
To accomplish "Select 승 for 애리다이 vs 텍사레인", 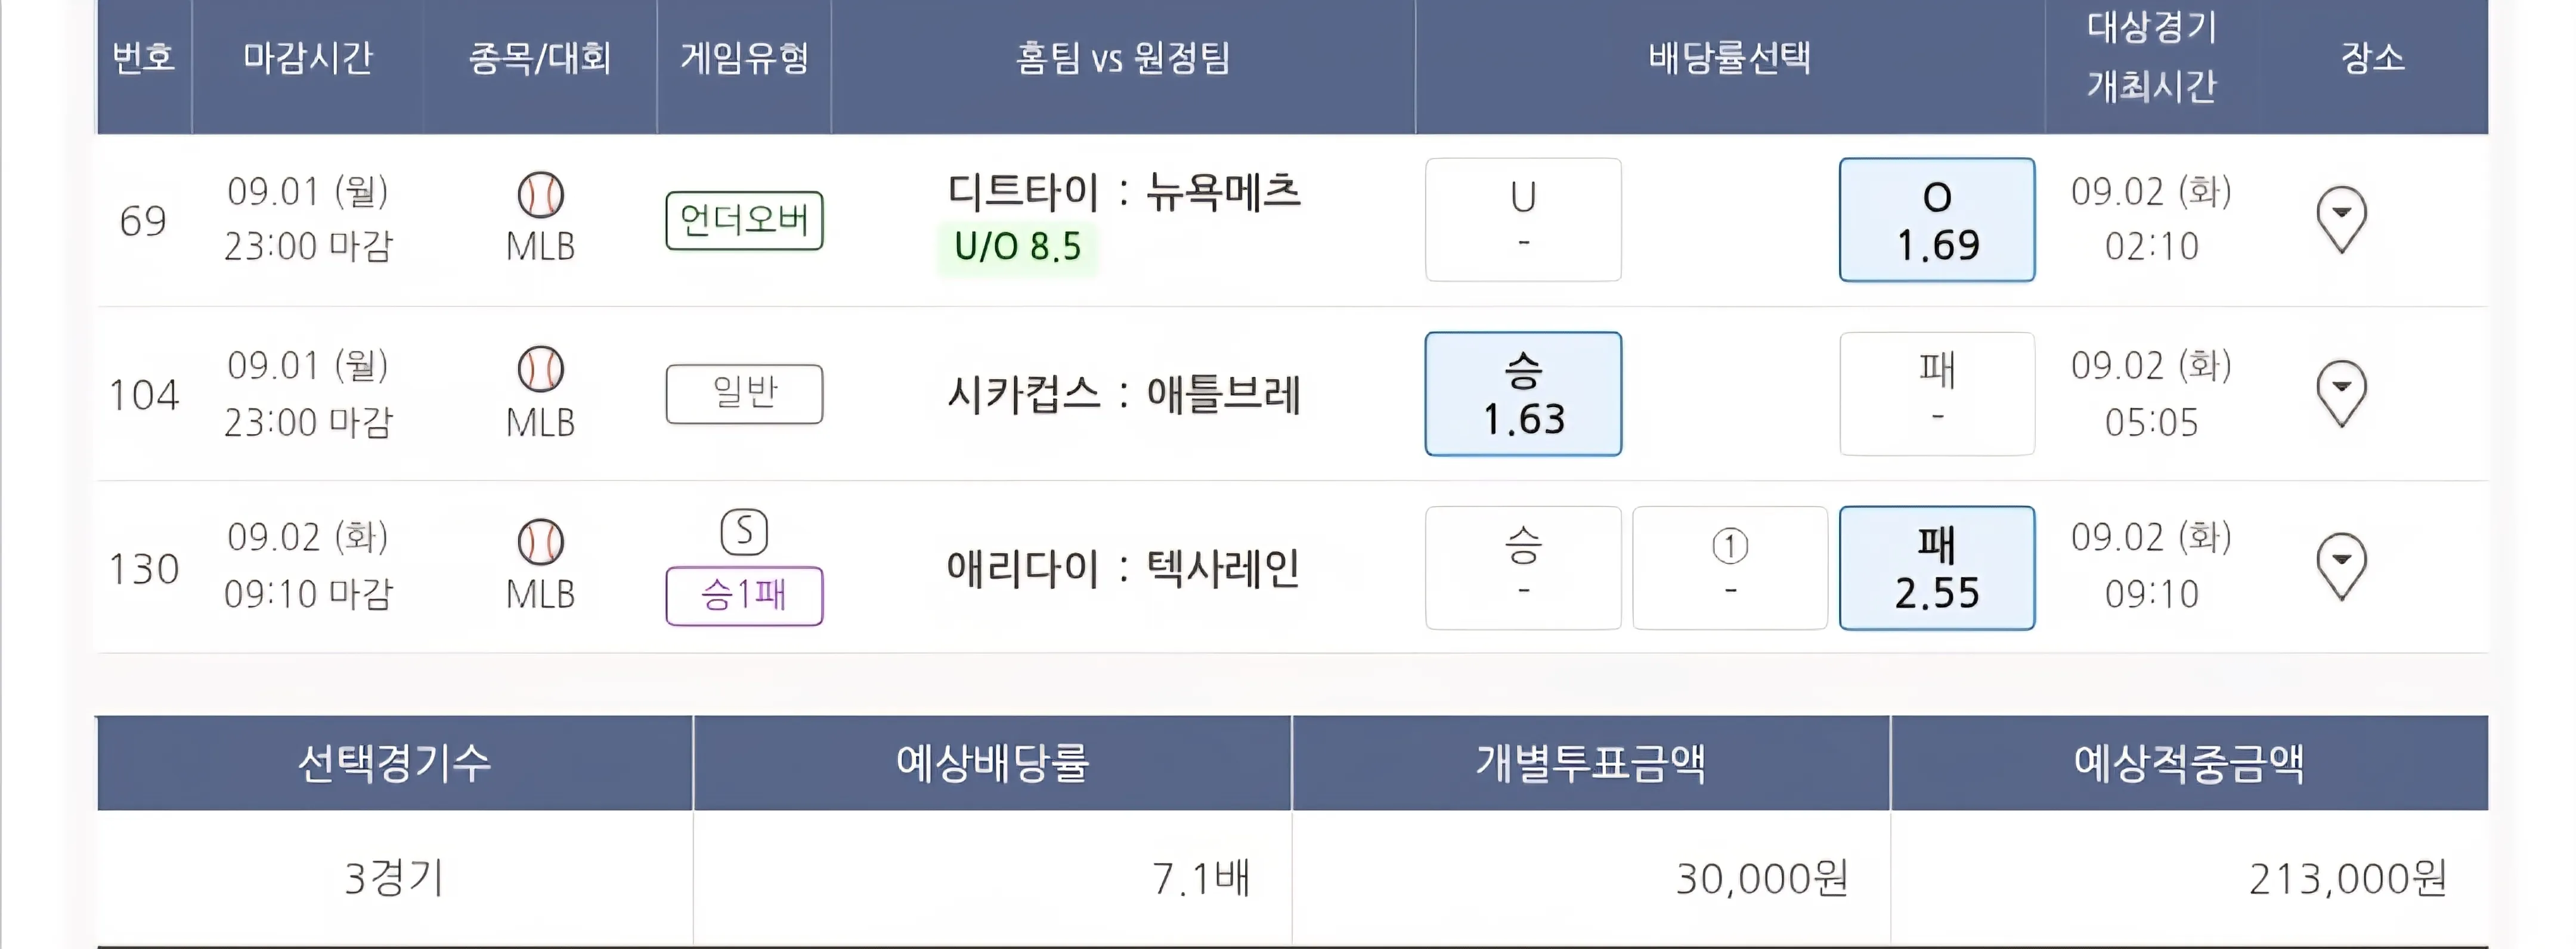I will pyautogui.click(x=1522, y=567).
